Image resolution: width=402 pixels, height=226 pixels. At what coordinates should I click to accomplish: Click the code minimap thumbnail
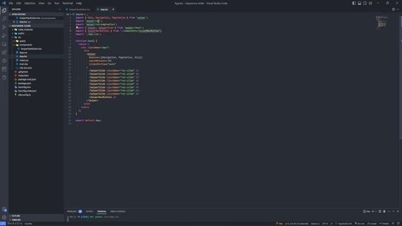tap(382, 22)
